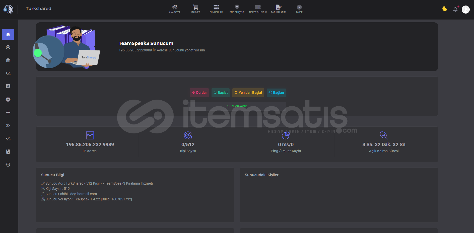Screen dimensions: 474x233
Task: Click the sidebar database edit icon
Action: [x=8, y=60]
